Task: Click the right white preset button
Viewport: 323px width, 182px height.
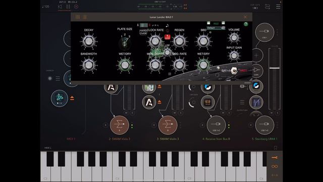Action: tap(223, 23)
